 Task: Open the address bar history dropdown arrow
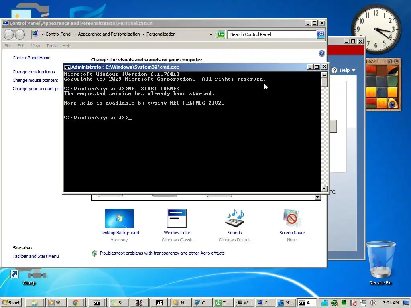211,34
